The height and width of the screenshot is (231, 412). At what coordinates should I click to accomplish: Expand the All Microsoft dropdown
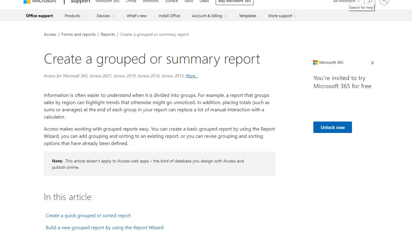347,1
